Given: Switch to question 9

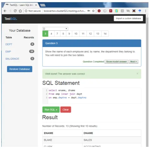Looking at the screenshot, I should [69, 34].
